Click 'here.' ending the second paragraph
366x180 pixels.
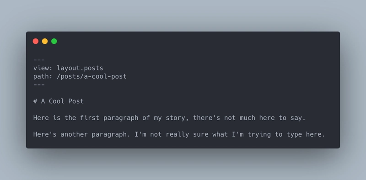tap(315, 134)
